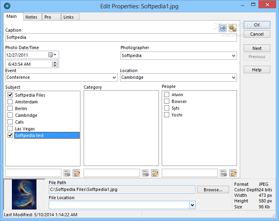Viewport: 279px width, 221px height.
Task: Decrease the photo time with down arrow
Action: [55, 66]
